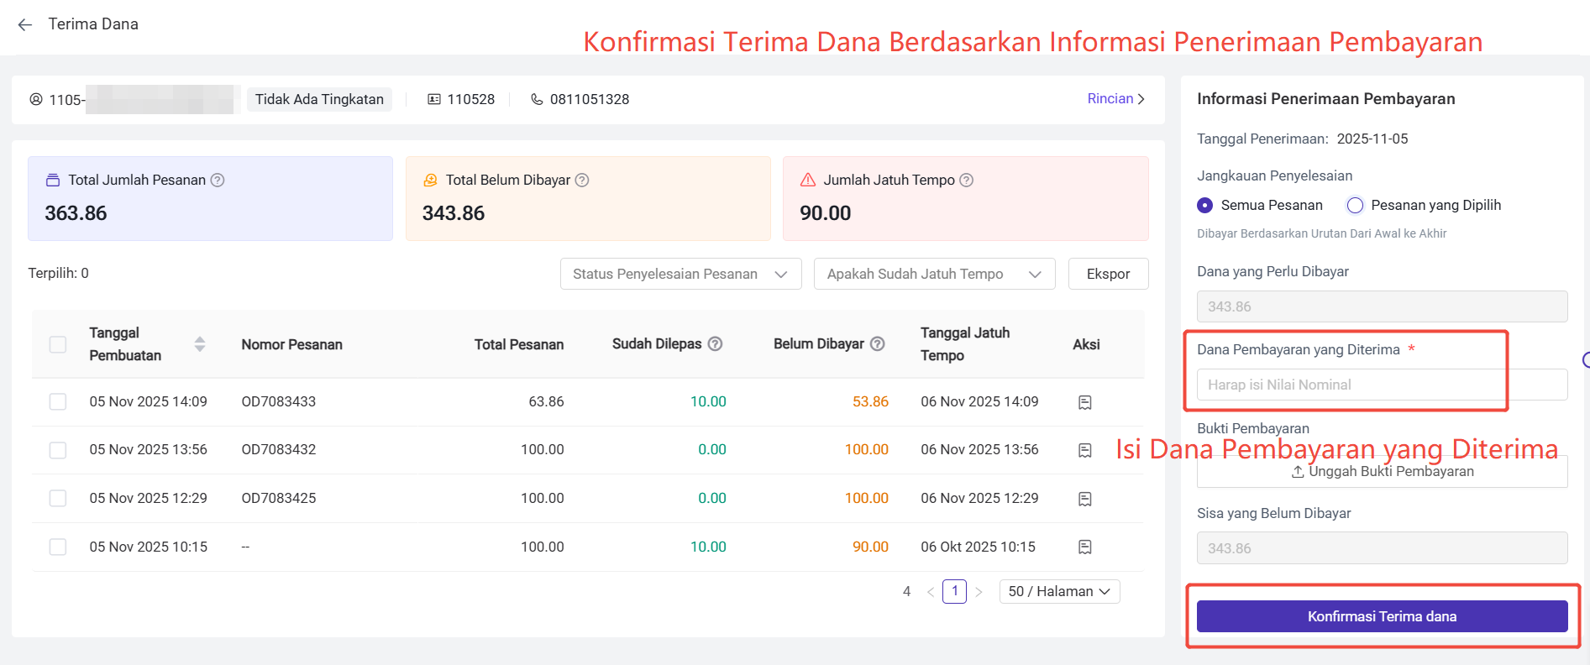Click the back arrow beside Terima Dana

point(25,24)
